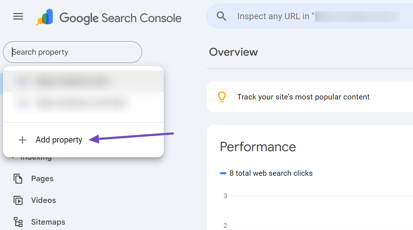Click the search magnifier in URL inspection bar
The image size is (413, 230).
(221, 16)
